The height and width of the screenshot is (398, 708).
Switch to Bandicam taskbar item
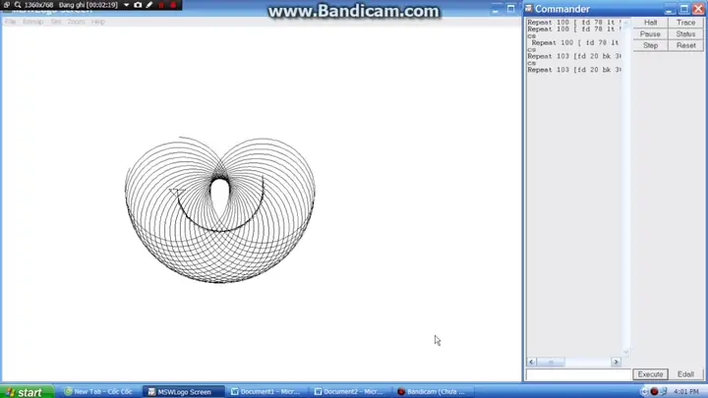[x=432, y=392]
